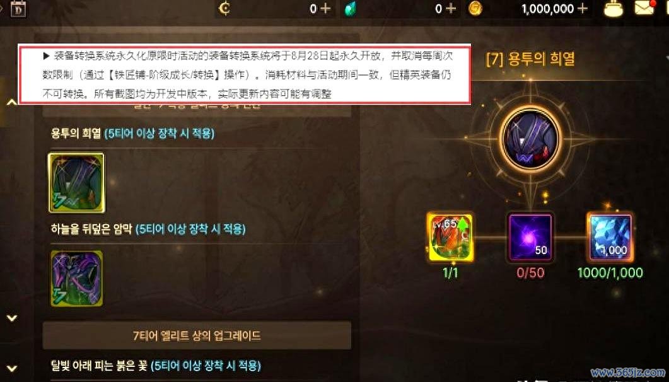Expand section with bottom-left down chevron
This screenshot has height=382, width=669.
[x=12, y=368]
